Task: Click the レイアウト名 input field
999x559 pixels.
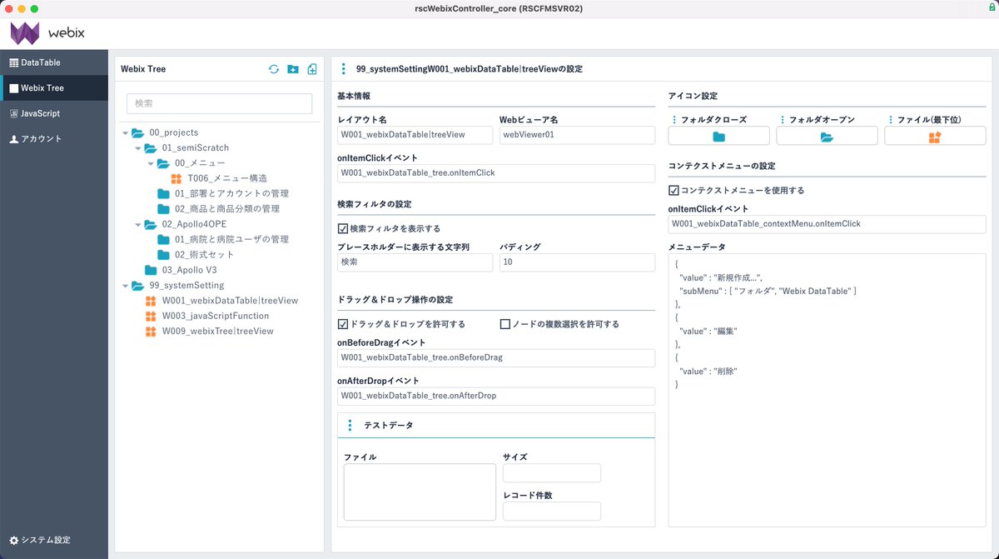Action: (x=415, y=135)
